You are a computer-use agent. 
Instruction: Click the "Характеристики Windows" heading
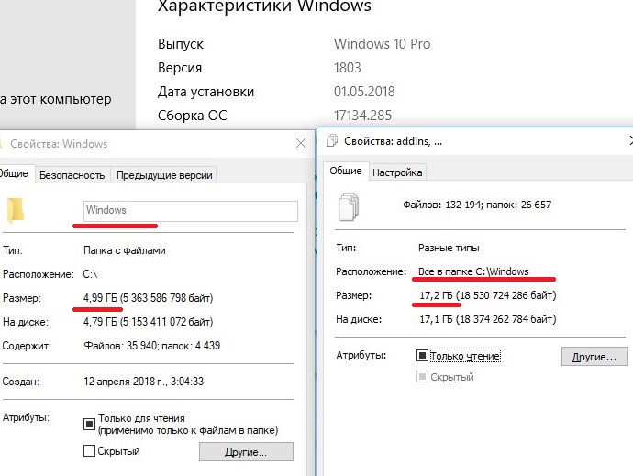(264, 7)
